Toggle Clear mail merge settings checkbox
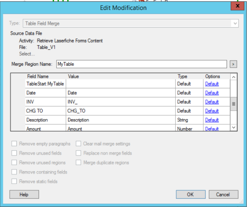The image size is (247, 207). coord(79,144)
